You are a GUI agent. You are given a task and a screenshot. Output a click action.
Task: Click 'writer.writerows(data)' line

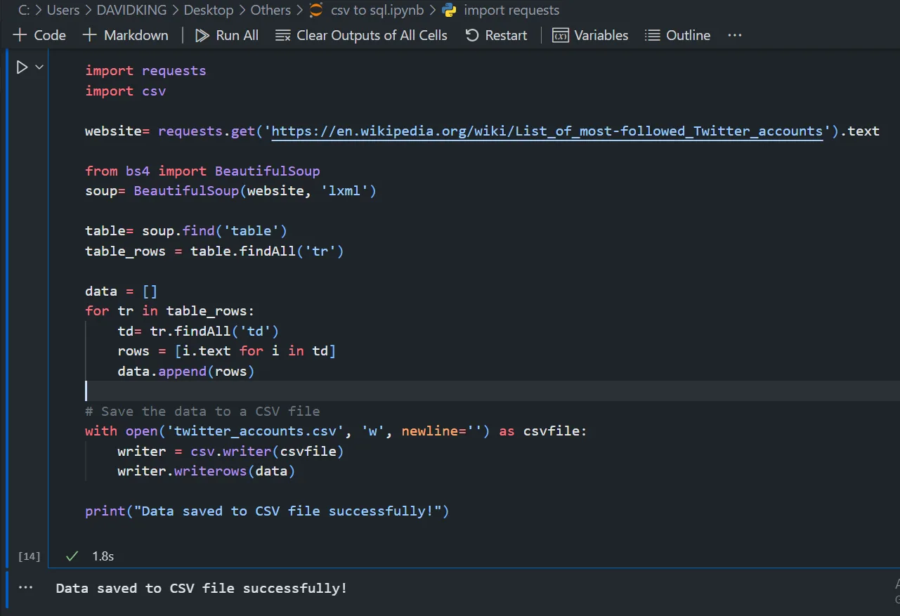point(207,471)
